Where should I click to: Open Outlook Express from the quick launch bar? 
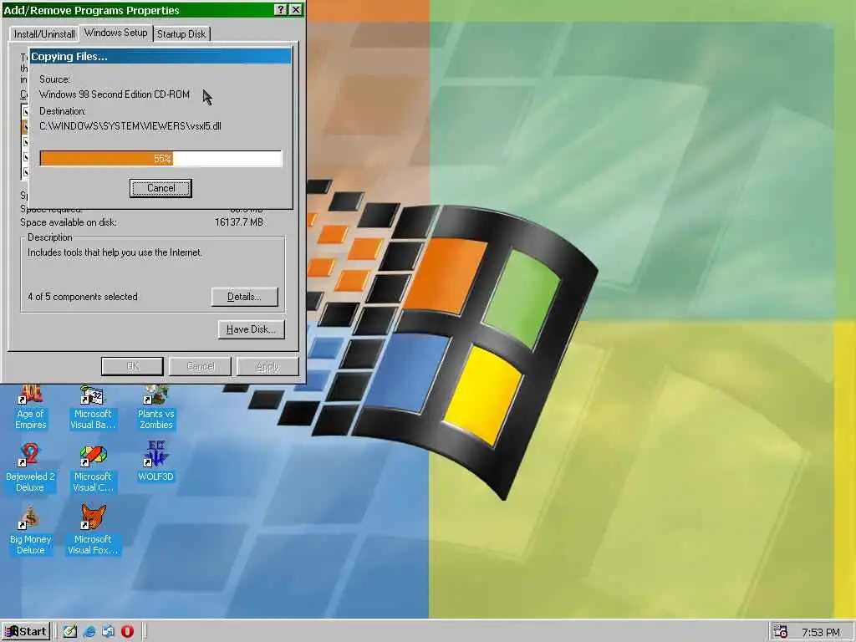108,632
